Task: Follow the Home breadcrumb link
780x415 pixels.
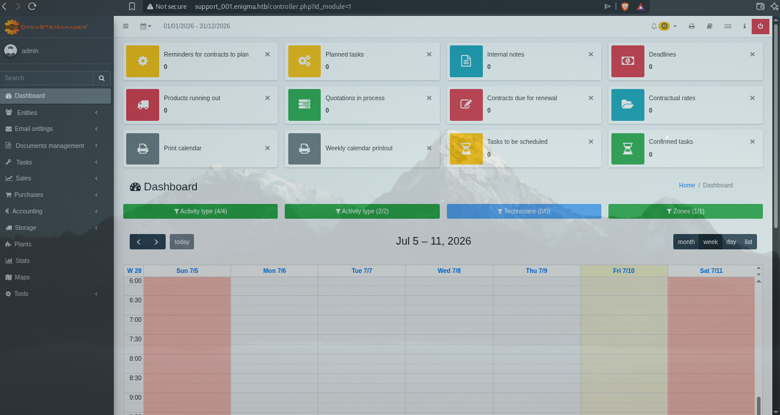Action: click(x=687, y=185)
